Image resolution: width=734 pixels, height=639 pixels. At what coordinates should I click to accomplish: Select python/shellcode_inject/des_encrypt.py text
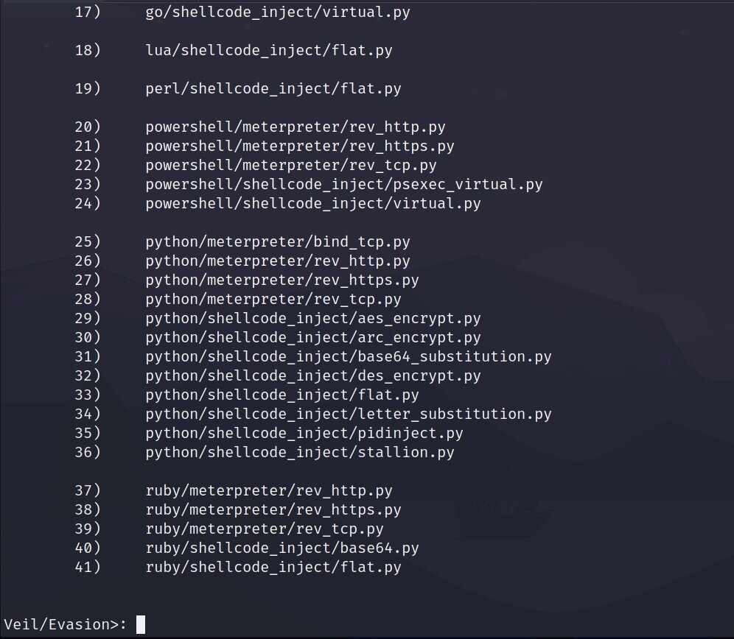(x=313, y=375)
